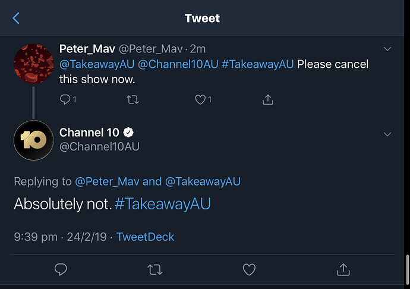Click the Channel 10 verified badge
Screen dimensions: 410x289
[x=128, y=133]
